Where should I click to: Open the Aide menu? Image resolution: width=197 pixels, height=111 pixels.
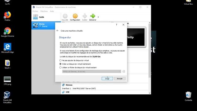click(x=52, y=11)
